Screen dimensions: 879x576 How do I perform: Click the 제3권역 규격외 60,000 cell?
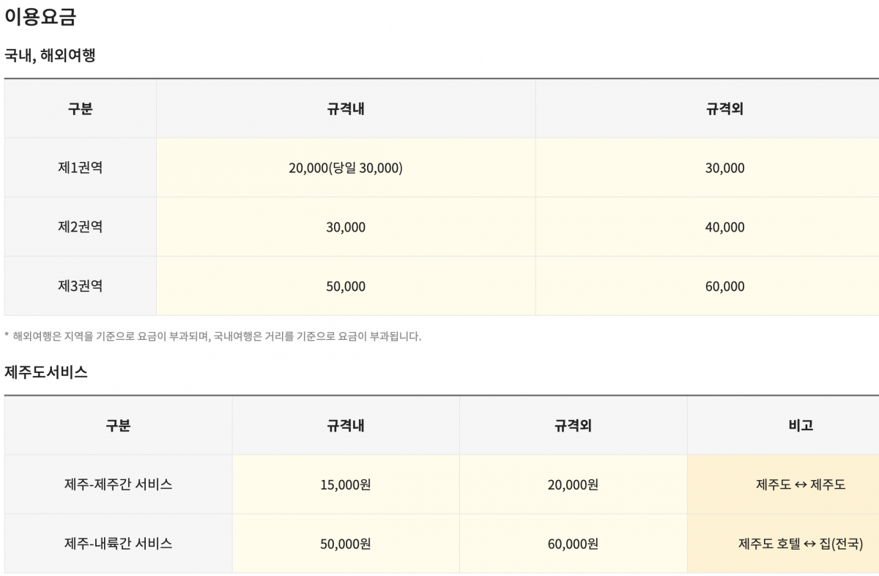(724, 287)
